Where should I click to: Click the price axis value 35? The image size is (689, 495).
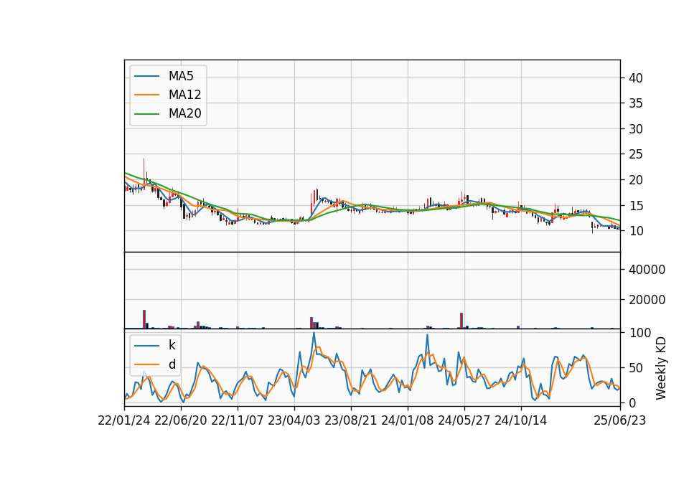(x=636, y=103)
